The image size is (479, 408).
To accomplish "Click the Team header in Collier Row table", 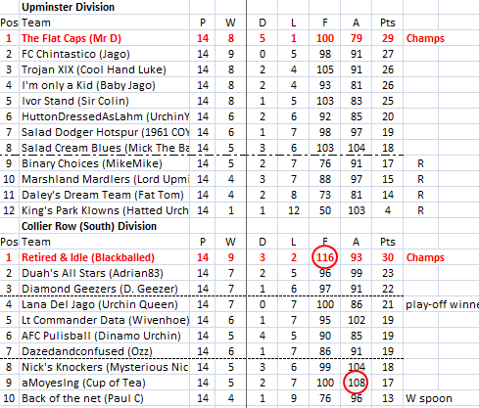I will (36, 242).
